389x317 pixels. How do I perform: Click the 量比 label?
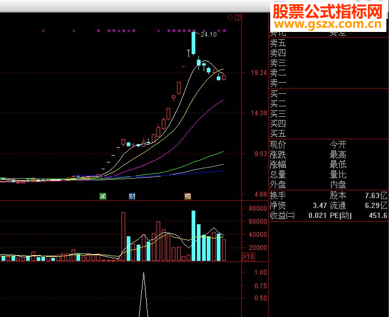click(x=338, y=174)
